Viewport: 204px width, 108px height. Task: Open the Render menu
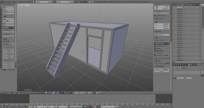point(15,2)
